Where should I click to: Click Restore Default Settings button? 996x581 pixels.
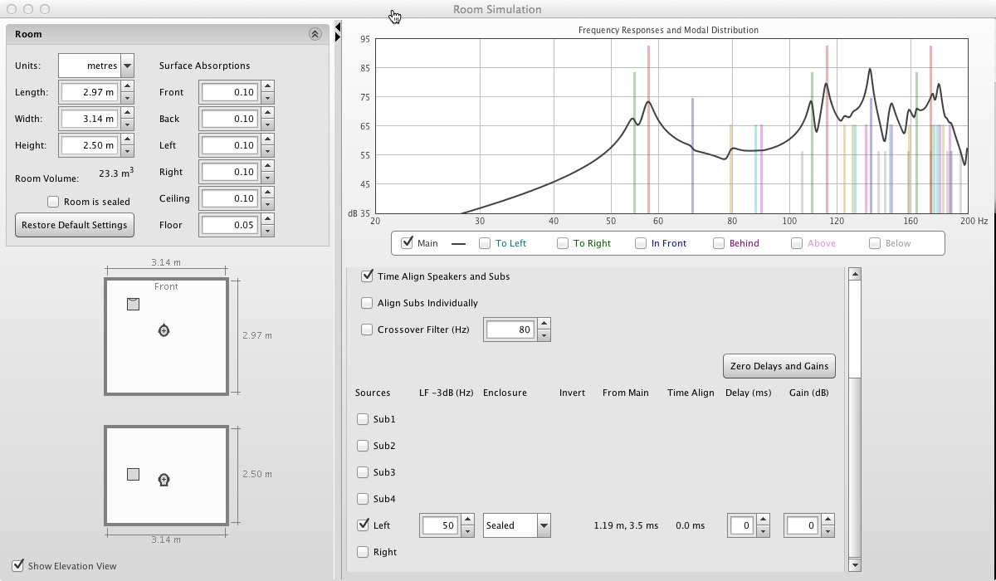coord(75,225)
